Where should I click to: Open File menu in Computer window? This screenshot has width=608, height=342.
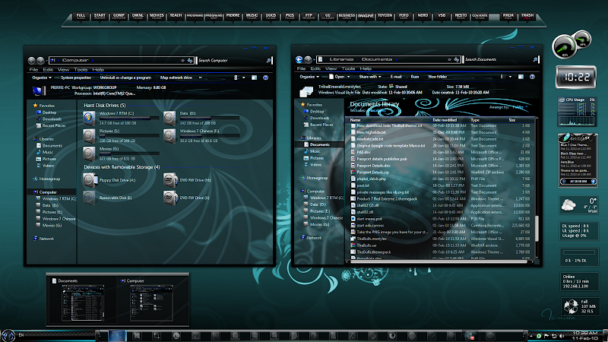click(33, 69)
